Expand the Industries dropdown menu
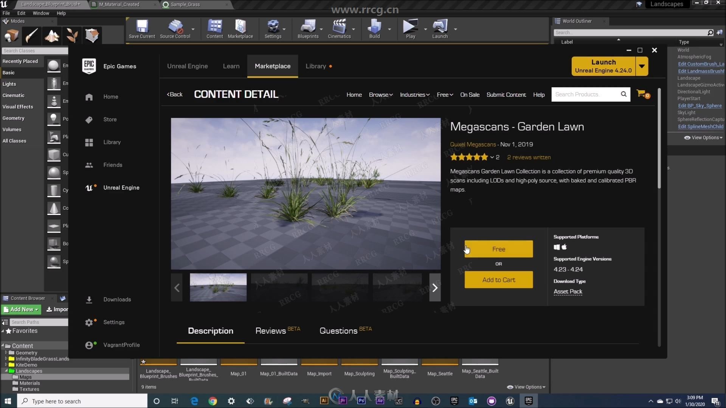Viewport: 726px width, 408px height. point(414,94)
